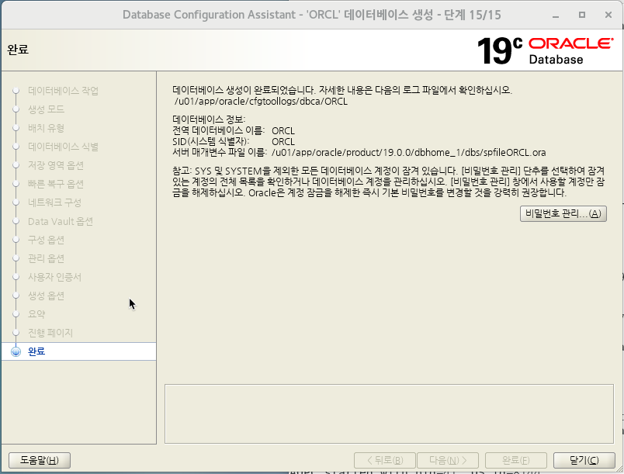The height and width of the screenshot is (474, 624).
Task: Click the 완료 page heading
Action: (x=18, y=50)
